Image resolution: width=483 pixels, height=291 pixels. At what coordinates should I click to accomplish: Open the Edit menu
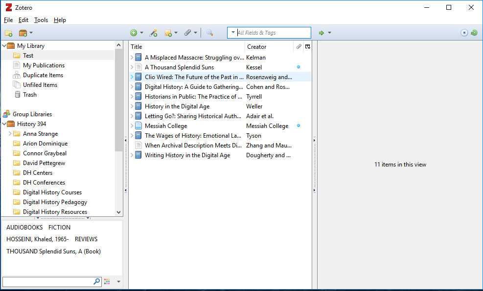[x=23, y=20]
